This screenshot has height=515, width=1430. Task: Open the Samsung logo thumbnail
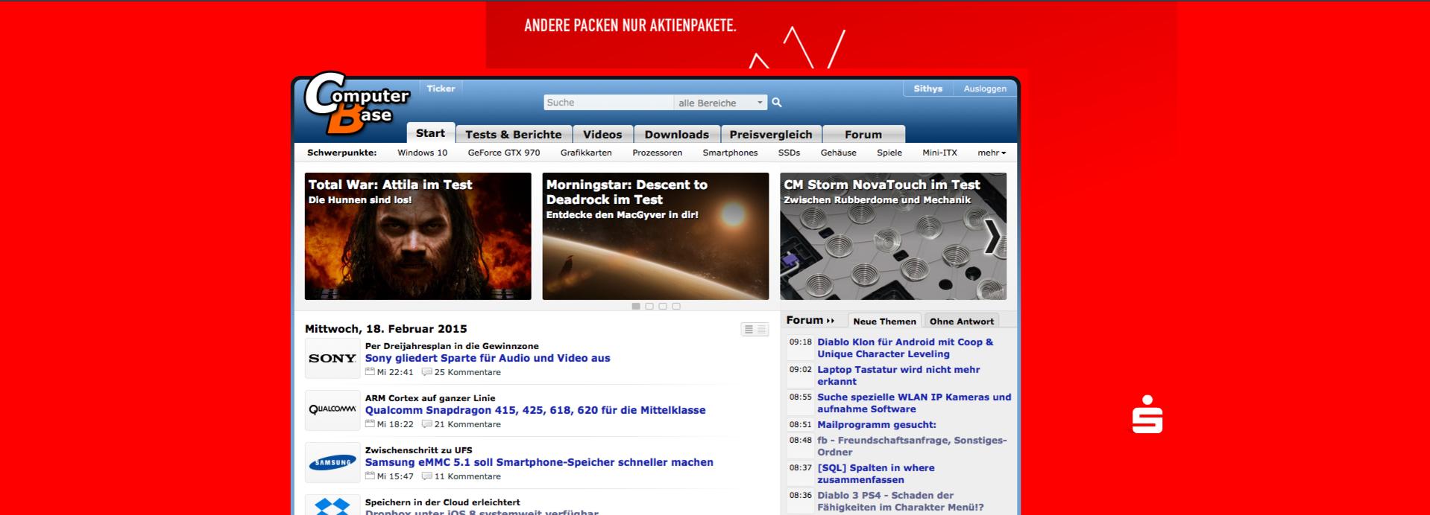click(333, 462)
